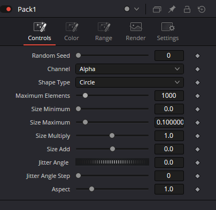Add keyframe for Size Multiply
This screenshot has width=216, height=210.
[x=197, y=136]
